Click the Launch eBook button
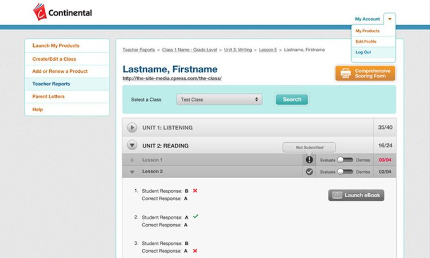 tap(356, 195)
